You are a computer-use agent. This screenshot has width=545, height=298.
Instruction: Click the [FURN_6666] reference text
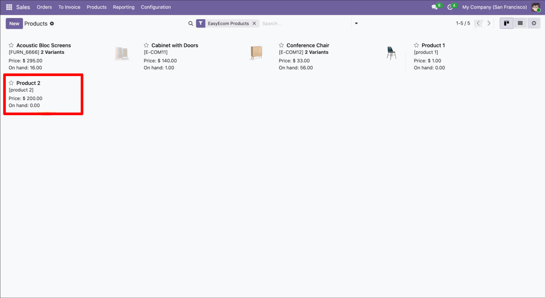coord(24,52)
